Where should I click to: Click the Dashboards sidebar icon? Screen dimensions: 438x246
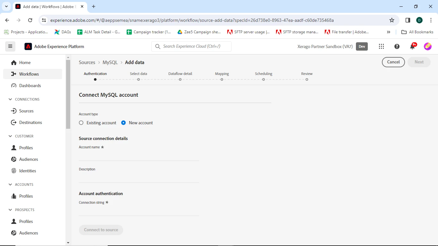point(14,86)
